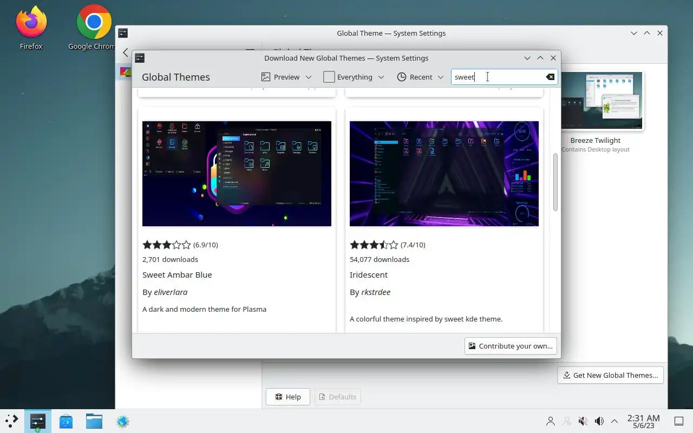Clear the 'sweet' search text
Viewport: 693px width, 433px height.
550,77
